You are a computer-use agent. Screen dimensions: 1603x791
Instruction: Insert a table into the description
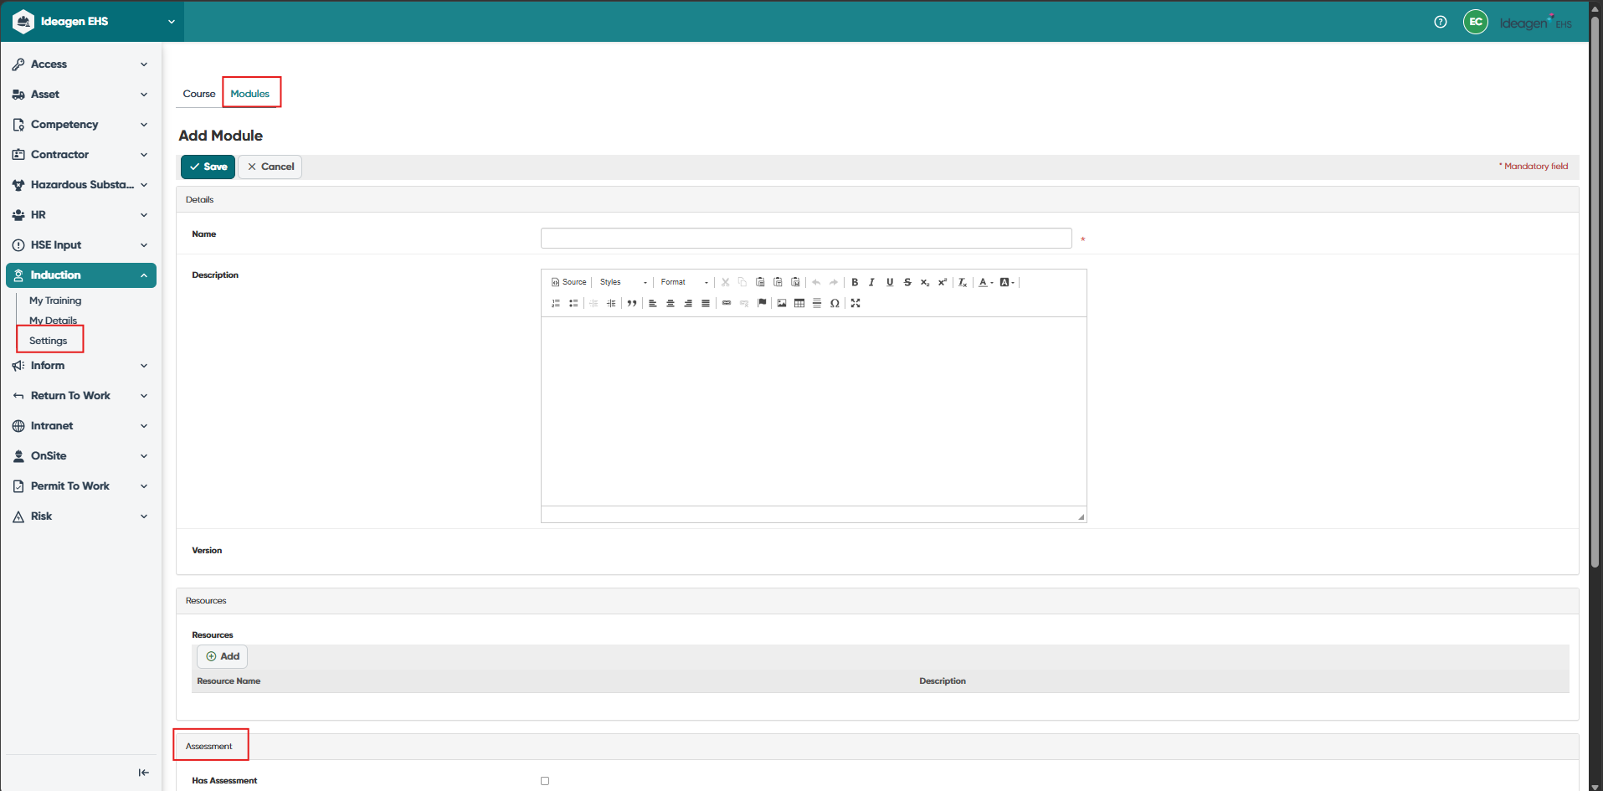[799, 303]
